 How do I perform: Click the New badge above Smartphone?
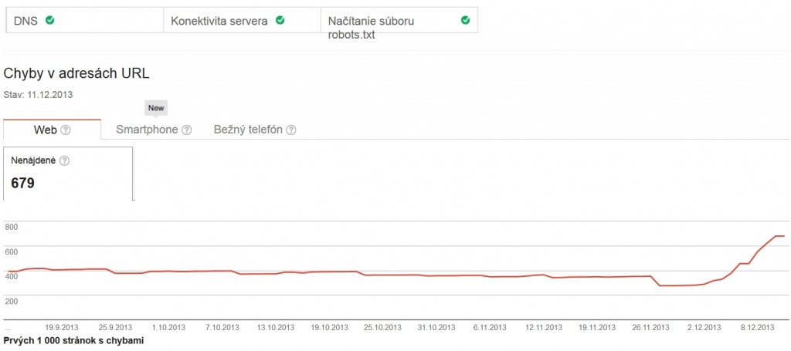(156, 108)
